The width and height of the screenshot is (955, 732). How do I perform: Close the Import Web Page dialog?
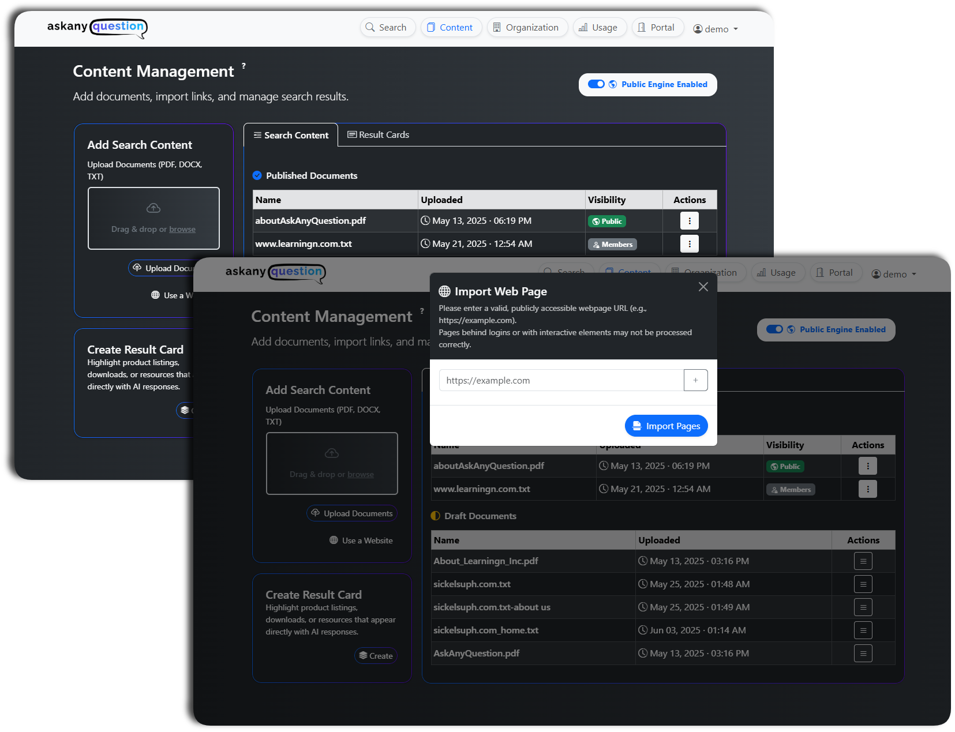[703, 287]
